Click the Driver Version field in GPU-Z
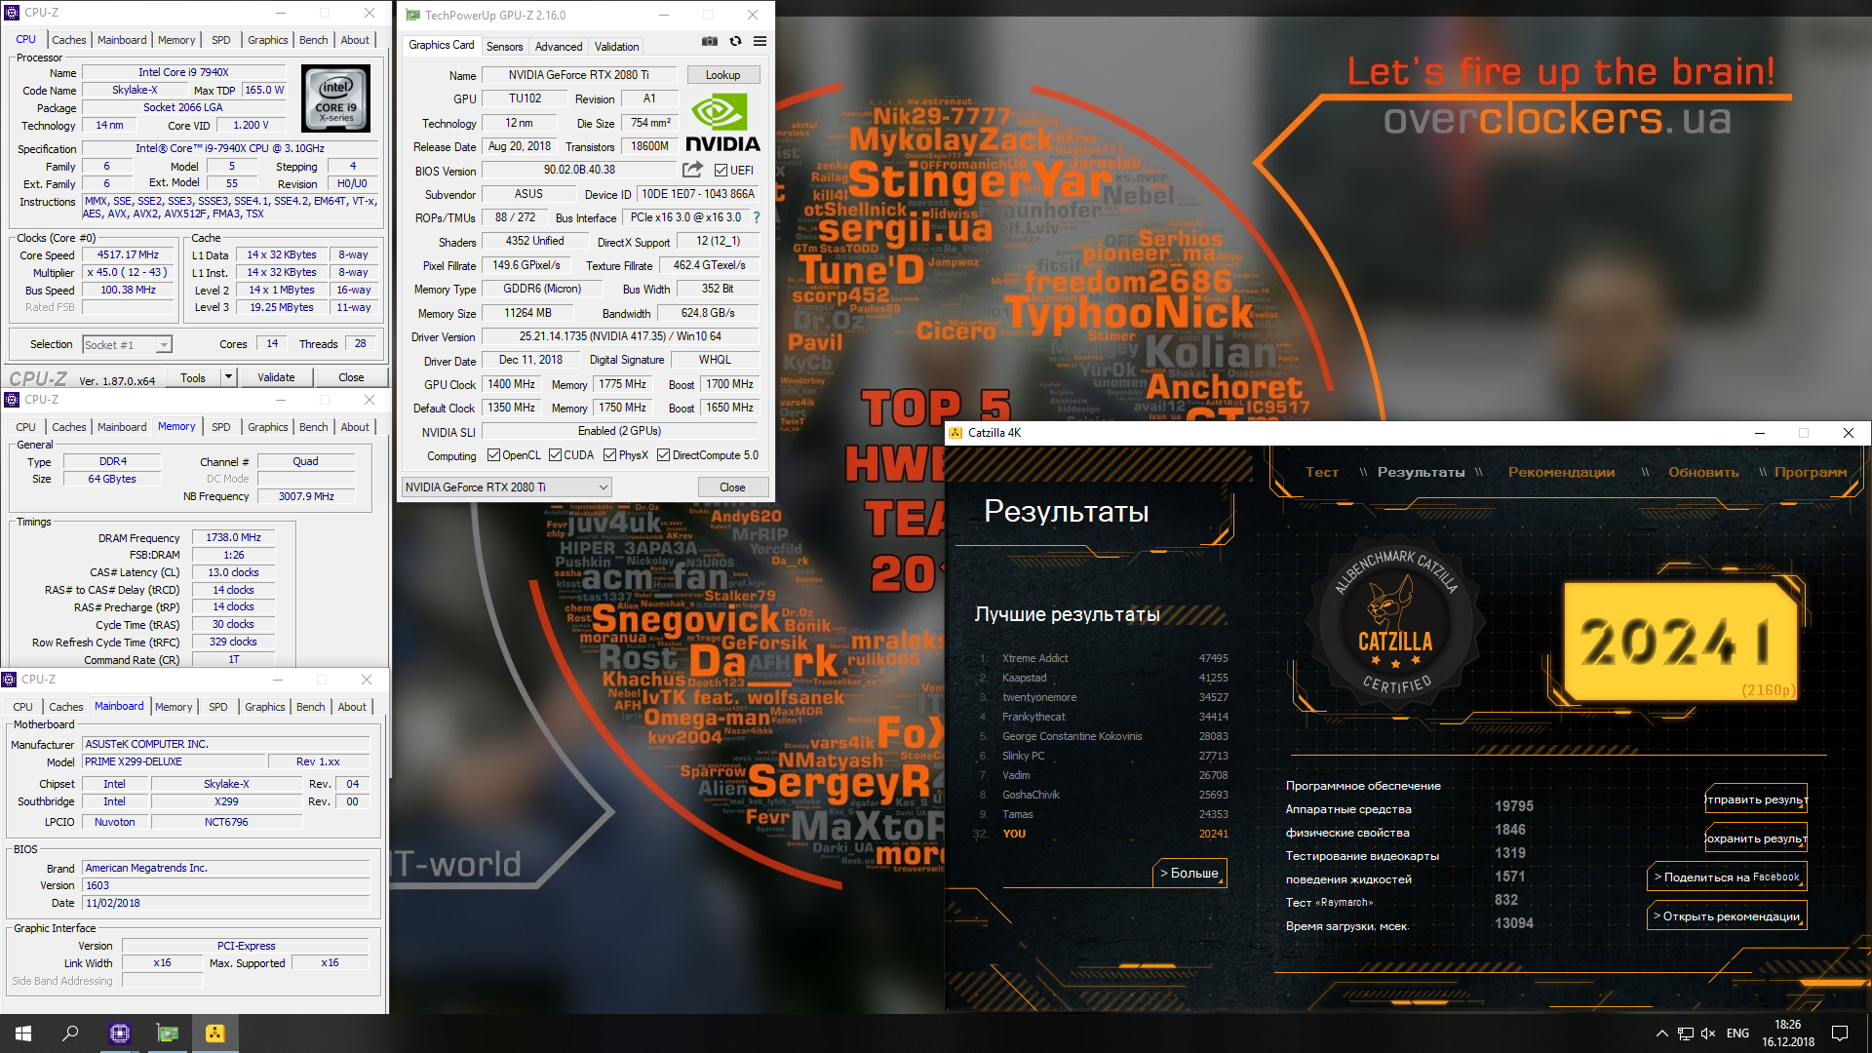Screen dimensions: 1872x1053 pos(620,336)
